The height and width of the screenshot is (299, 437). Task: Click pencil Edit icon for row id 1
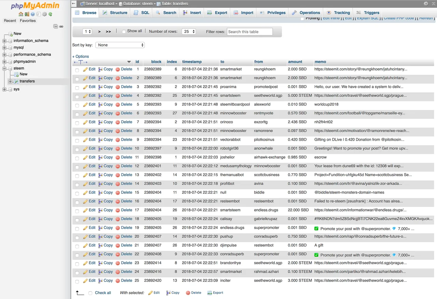coord(86,69)
